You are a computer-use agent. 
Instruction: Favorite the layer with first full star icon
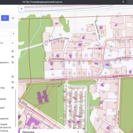(13, 51)
